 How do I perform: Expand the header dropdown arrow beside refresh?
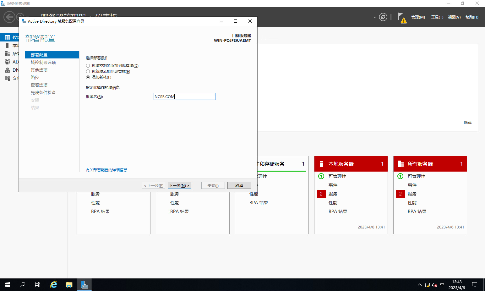(x=375, y=17)
